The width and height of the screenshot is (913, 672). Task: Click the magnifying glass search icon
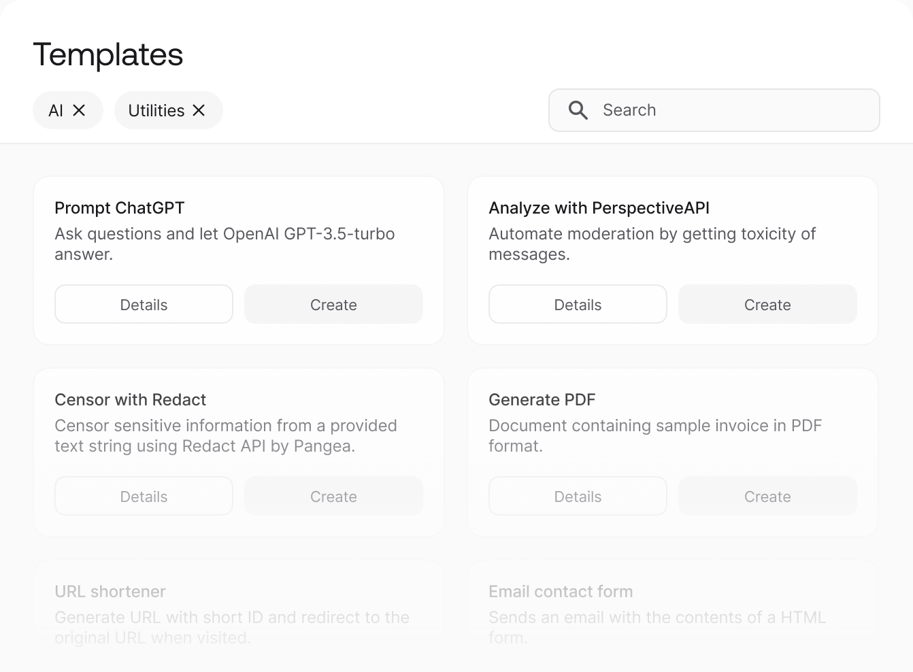[x=578, y=110]
